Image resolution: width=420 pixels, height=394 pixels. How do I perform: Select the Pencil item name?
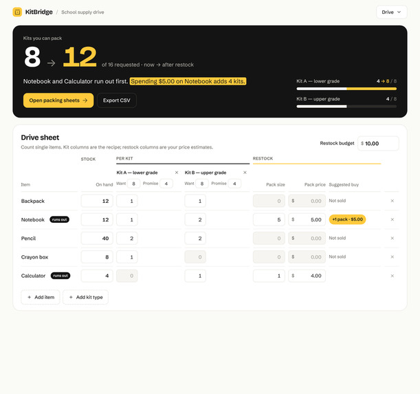tap(28, 239)
